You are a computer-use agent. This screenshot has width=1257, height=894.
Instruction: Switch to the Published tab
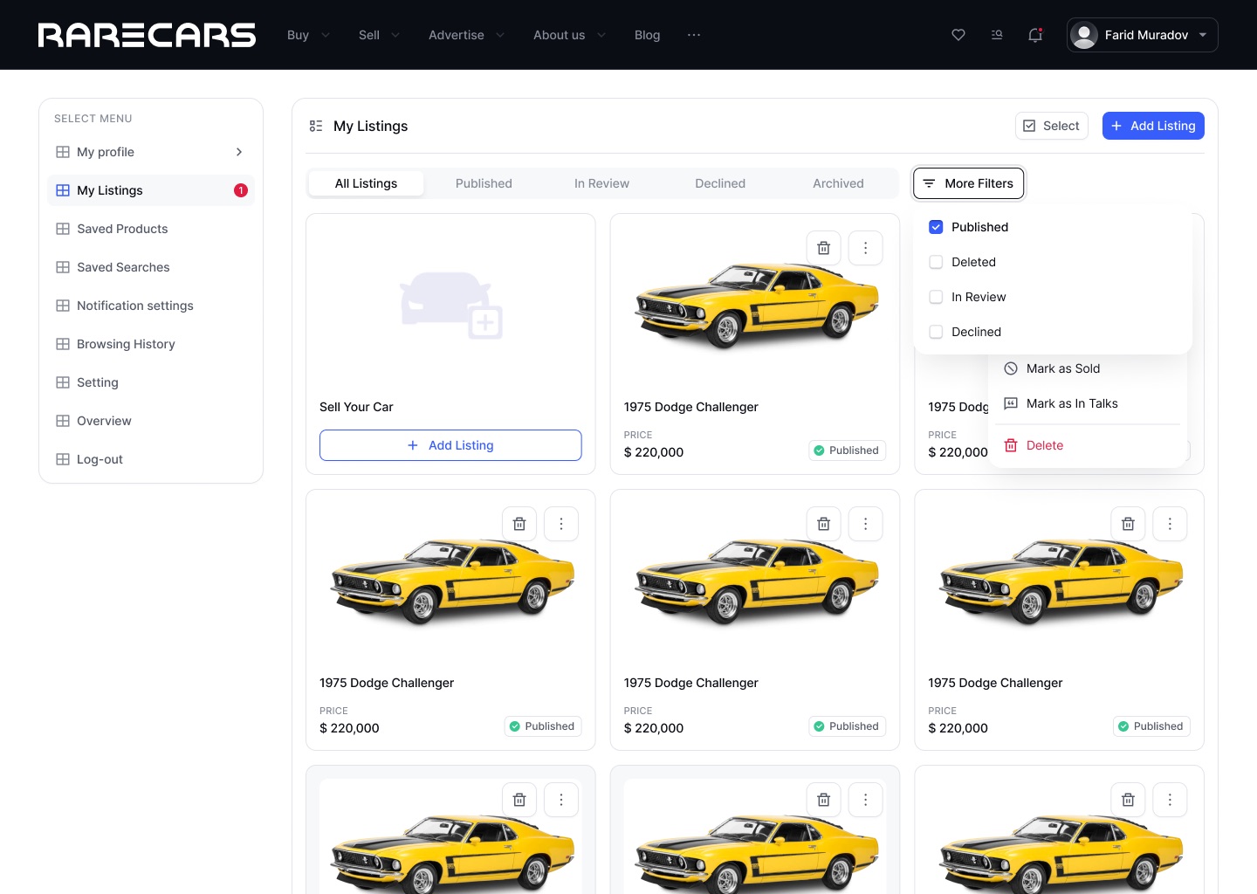(x=484, y=183)
